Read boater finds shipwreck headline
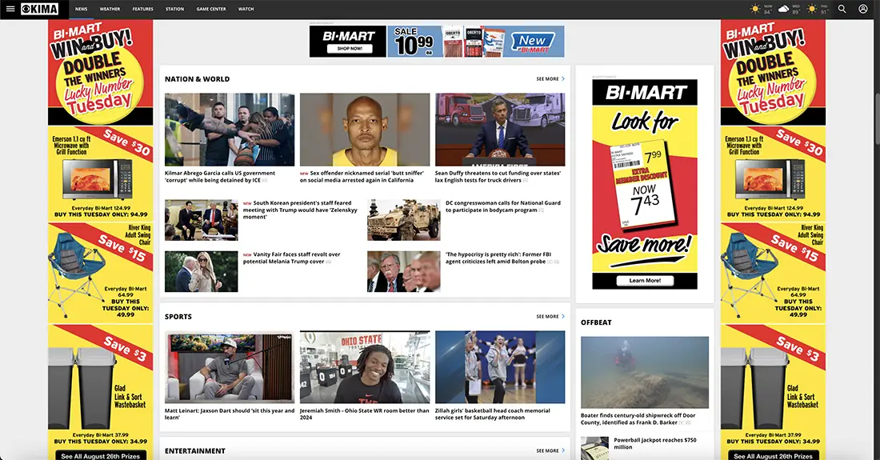 tap(638, 419)
